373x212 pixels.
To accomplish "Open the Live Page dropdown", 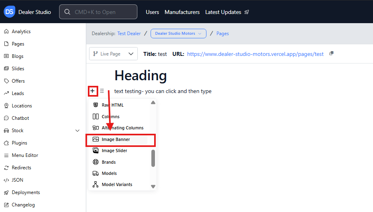I will click(113, 54).
